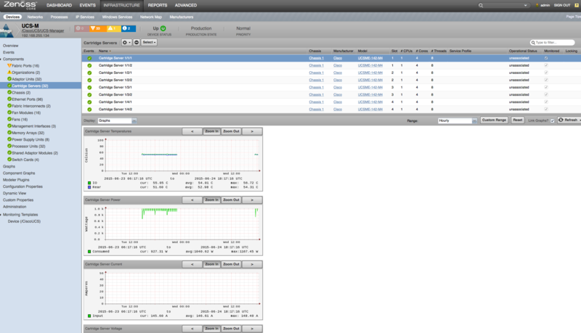Zoom Out on Cartridge Server Power graph
The image size is (581, 333).
point(231,200)
